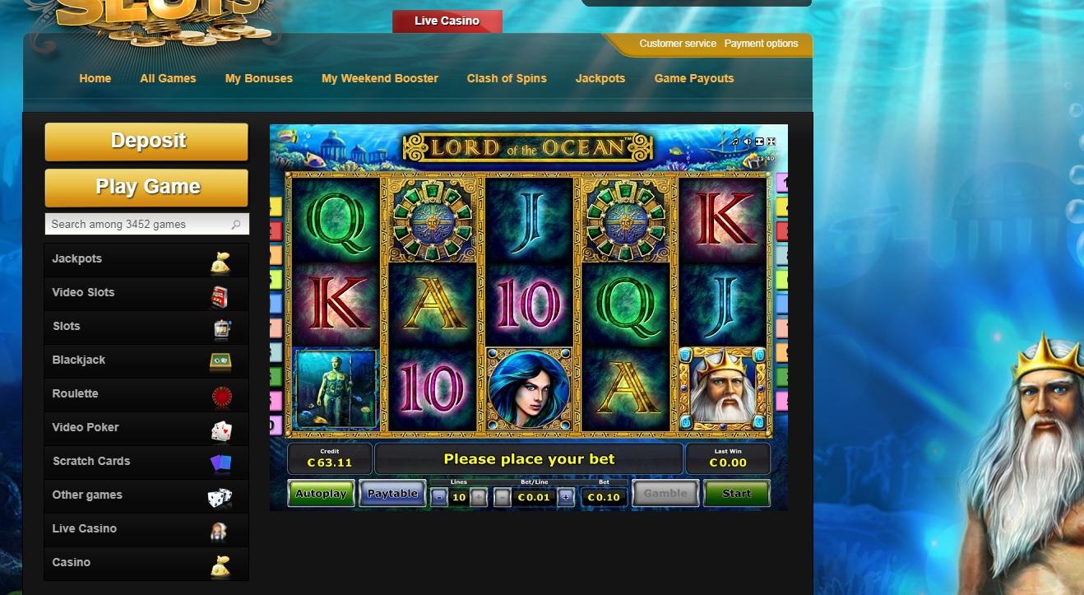Click the Video Slots machine icon
This screenshot has height=595, width=1084.
click(x=220, y=297)
